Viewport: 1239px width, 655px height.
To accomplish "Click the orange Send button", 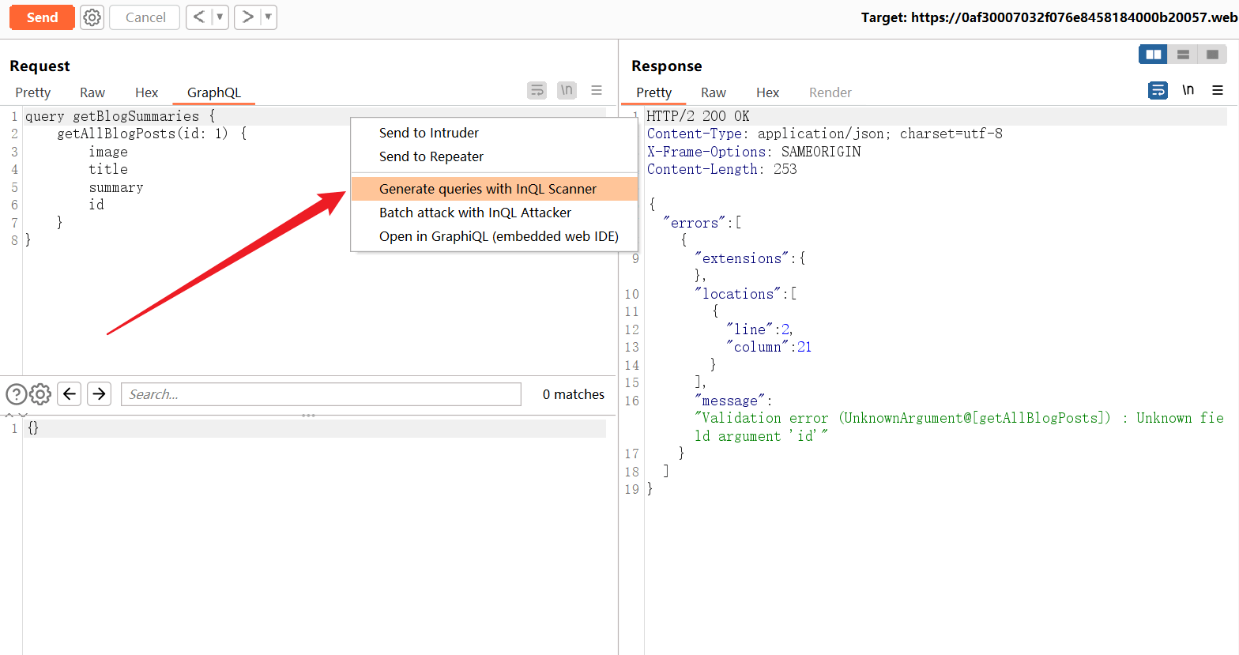I will [42, 17].
